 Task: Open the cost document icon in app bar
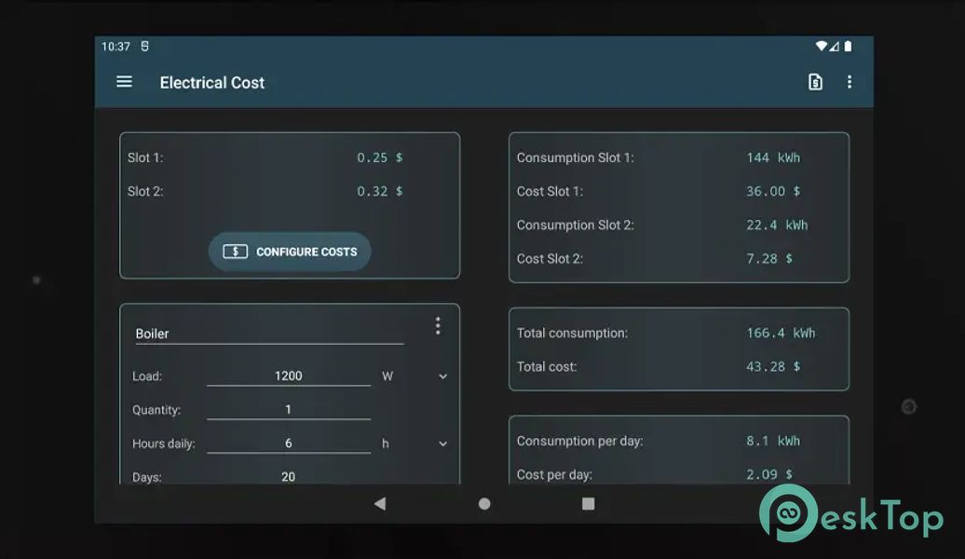click(x=815, y=82)
